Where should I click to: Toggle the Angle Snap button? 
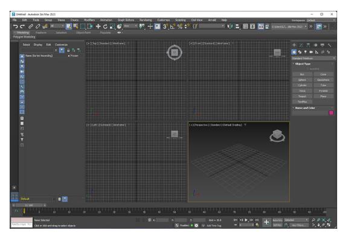coord(173,27)
